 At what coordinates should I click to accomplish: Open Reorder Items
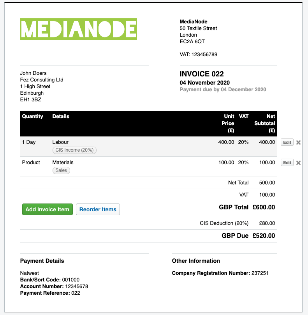click(98, 209)
